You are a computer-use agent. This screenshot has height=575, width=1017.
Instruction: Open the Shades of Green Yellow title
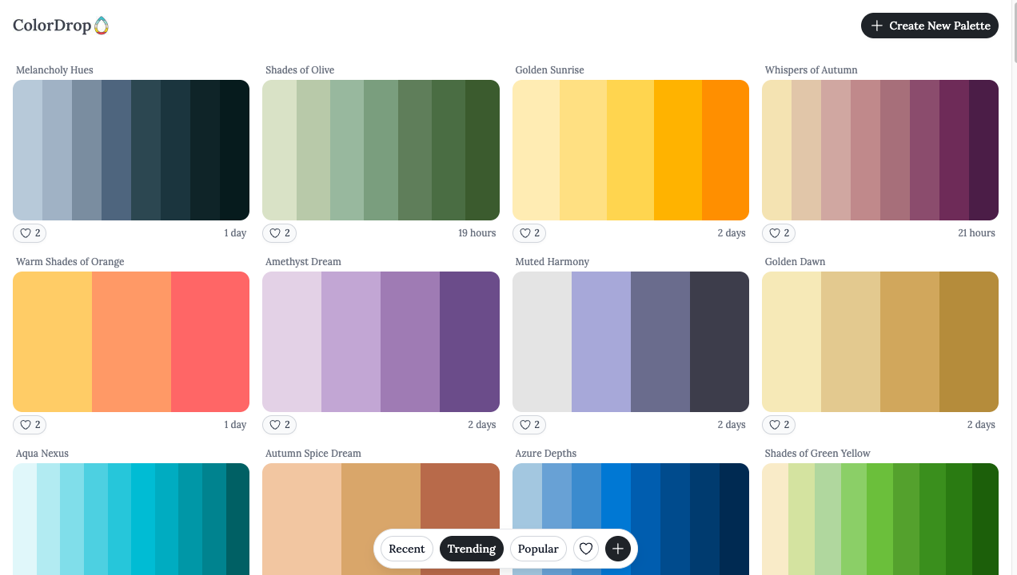(x=818, y=454)
